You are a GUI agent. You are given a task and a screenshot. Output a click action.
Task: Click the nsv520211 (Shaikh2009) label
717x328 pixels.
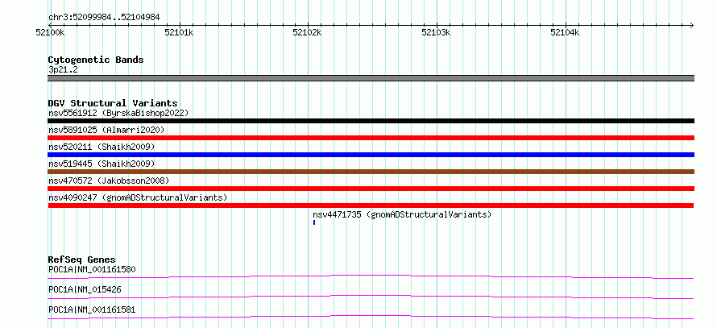[102, 147]
